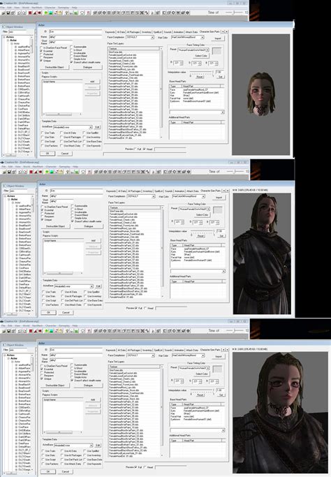
Task: Click the last round icon in the bottom toolbar
Action: [189, 330]
